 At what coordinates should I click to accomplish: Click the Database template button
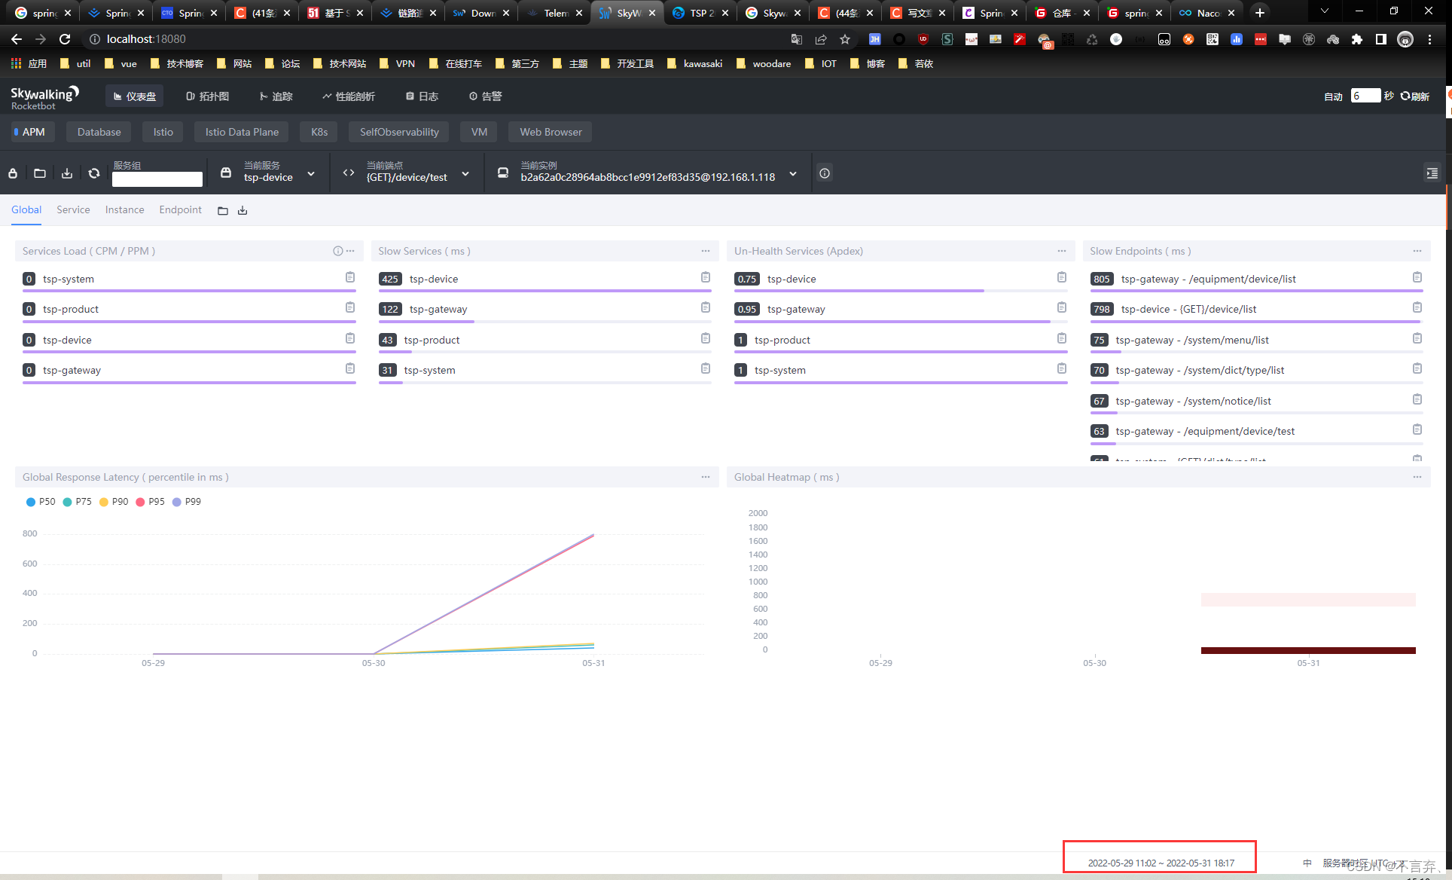(x=99, y=132)
